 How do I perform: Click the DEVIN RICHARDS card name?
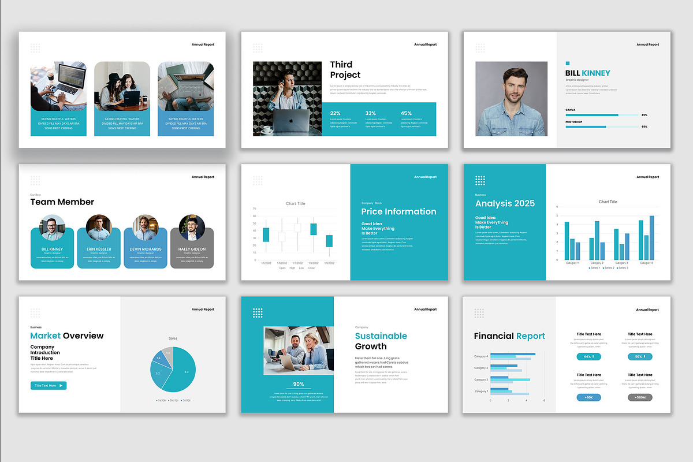point(145,249)
